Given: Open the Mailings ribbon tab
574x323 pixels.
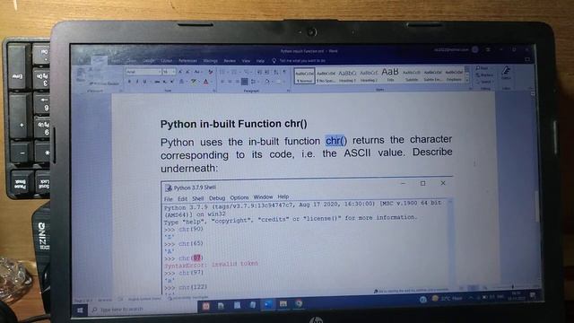Looking at the screenshot, I should coord(211,61).
